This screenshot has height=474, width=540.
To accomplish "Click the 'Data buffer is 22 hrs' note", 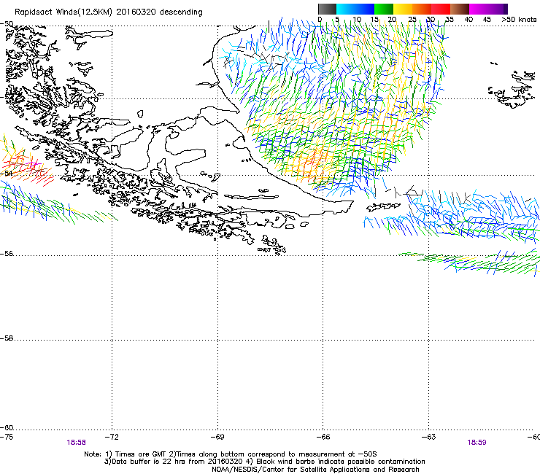I will (264, 462).
